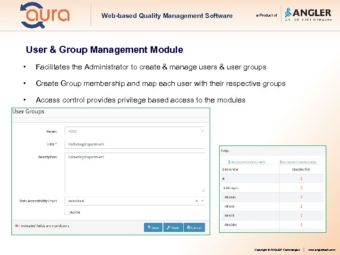Screen dimensions: 340x255
Task: Click the Status (Allow / Deny) column header
Action: [x=301, y=170]
